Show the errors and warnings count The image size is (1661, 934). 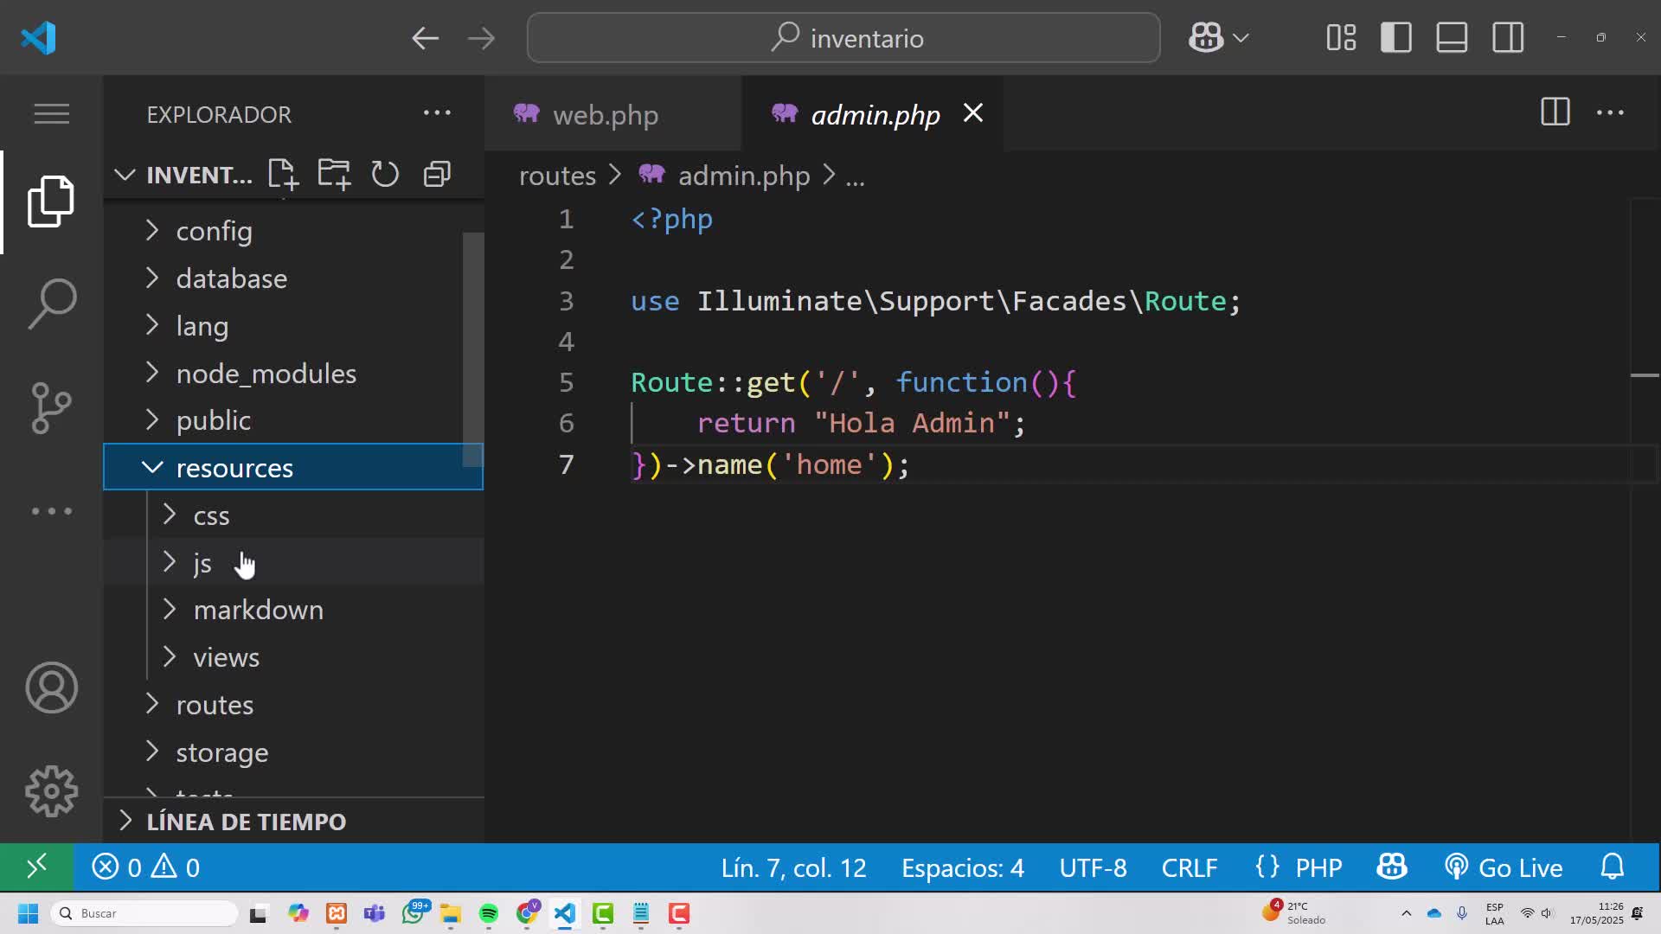coord(145,867)
